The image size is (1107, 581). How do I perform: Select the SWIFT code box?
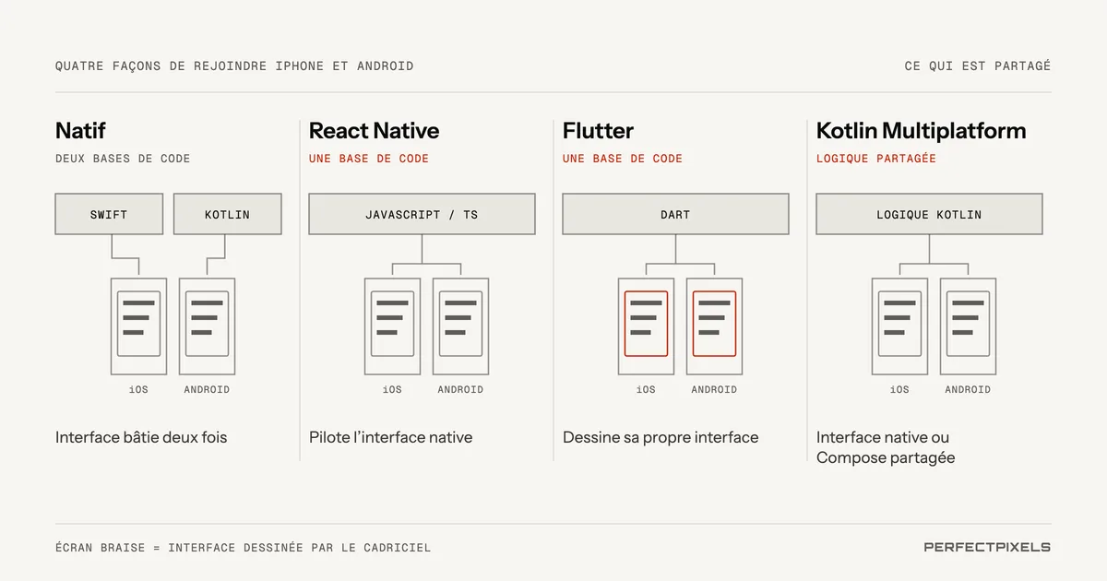(109, 214)
